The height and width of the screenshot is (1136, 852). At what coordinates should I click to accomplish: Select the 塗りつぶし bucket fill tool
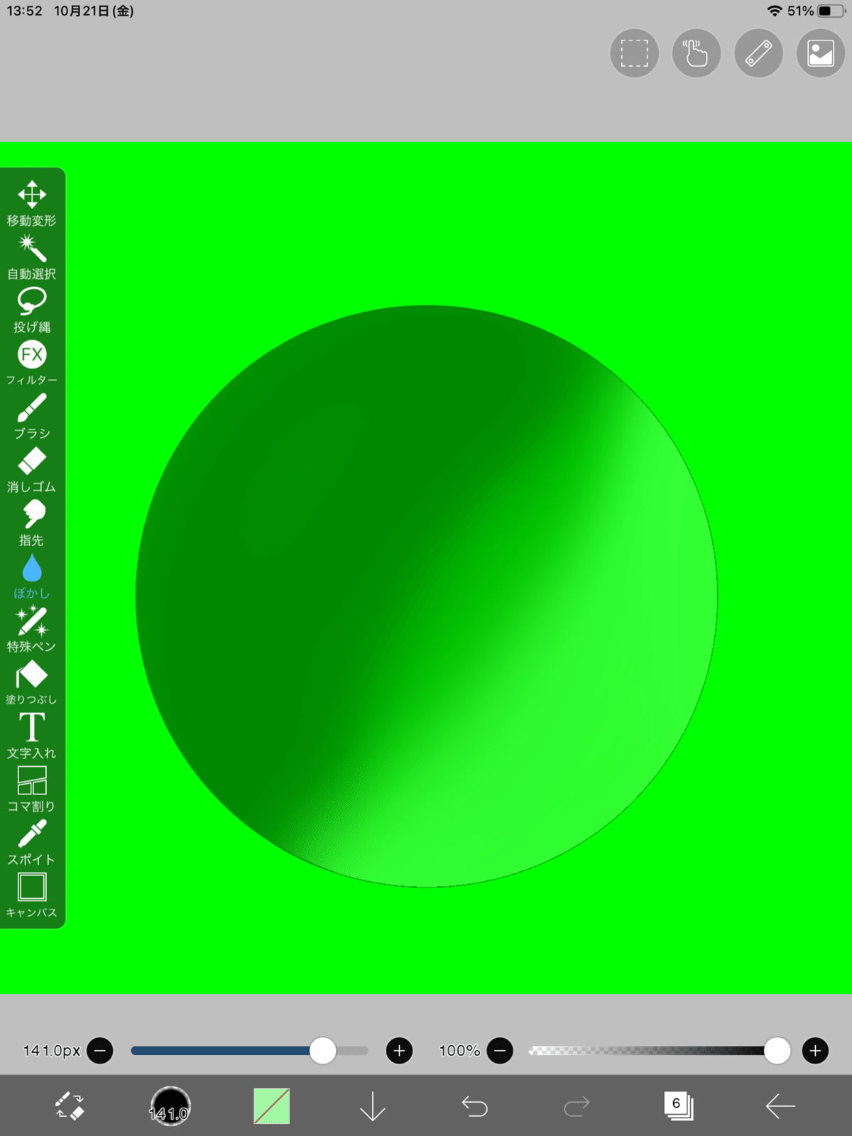pyautogui.click(x=32, y=683)
